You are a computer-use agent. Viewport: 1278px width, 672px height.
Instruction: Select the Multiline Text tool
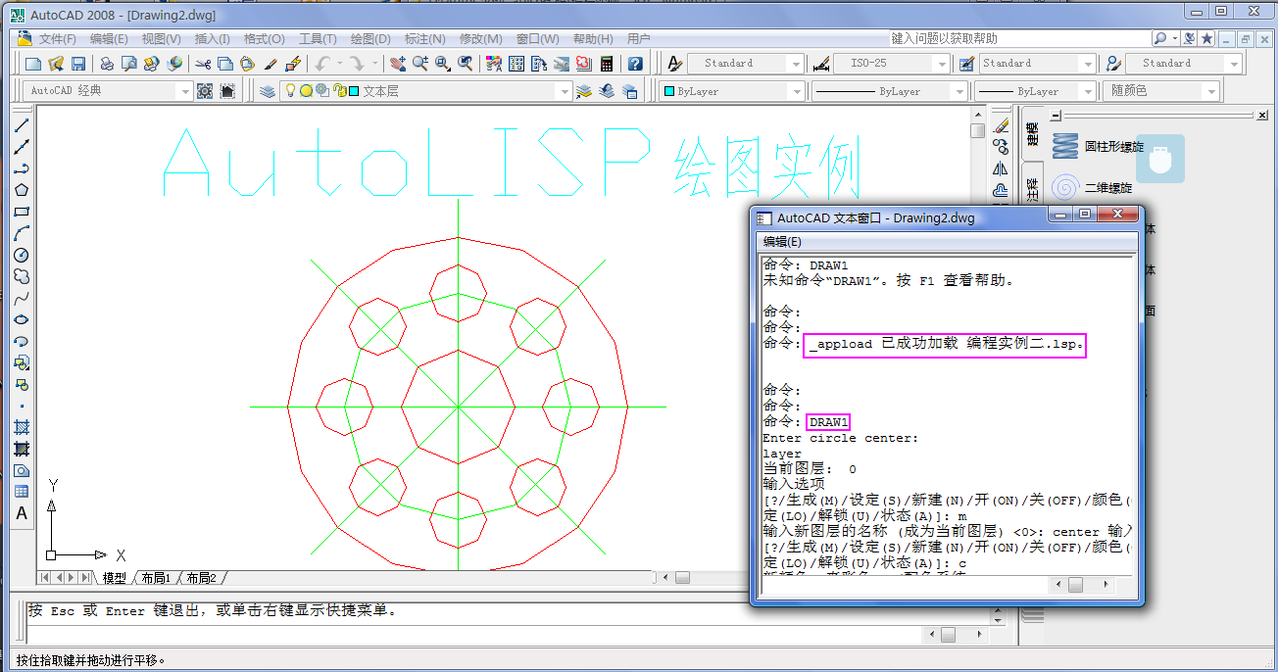pyautogui.click(x=22, y=513)
